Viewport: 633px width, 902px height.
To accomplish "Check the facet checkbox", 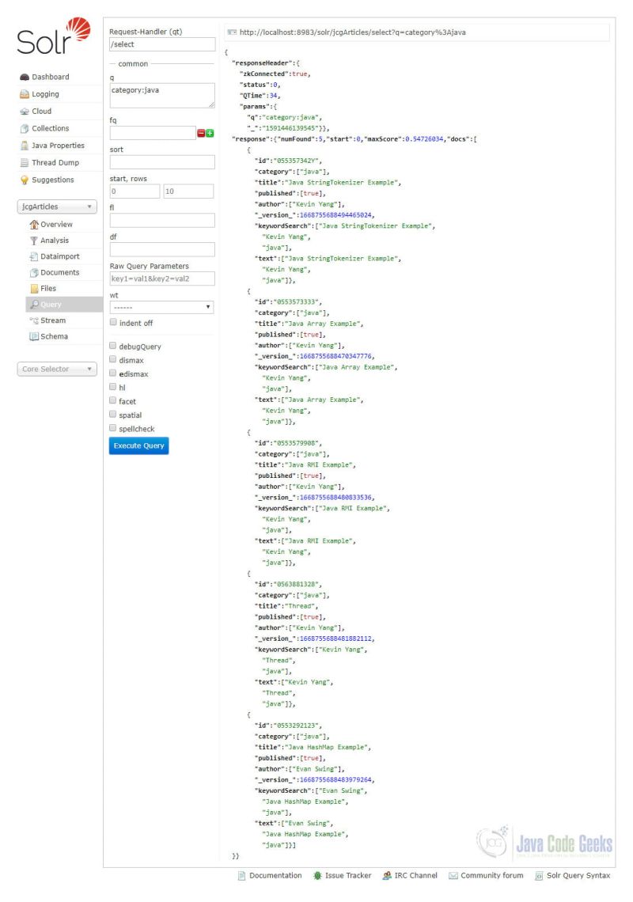I will pos(112,401).
